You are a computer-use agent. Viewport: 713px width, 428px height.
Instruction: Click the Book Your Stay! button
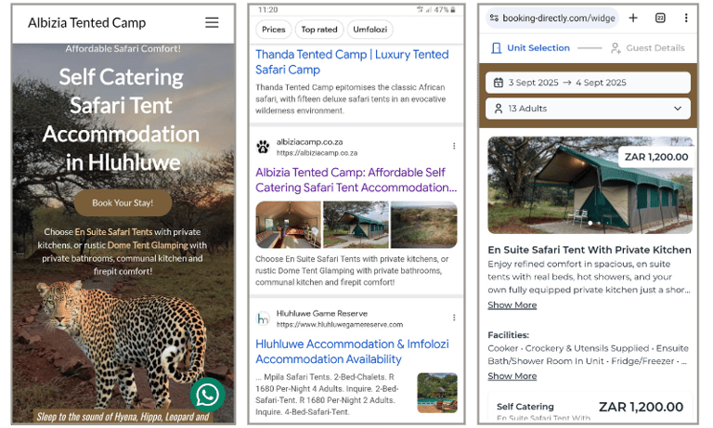pyautogui.click(x=123, y=202)
